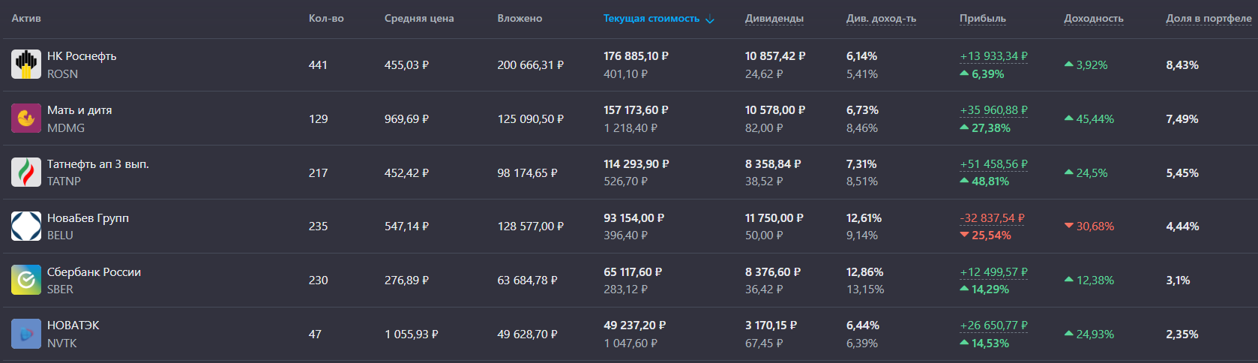The width and height of the screenshot is (1258, 363).
Task: Click Татнефть profit value +51 458,56 ₽
Action: tap(993, 164)
